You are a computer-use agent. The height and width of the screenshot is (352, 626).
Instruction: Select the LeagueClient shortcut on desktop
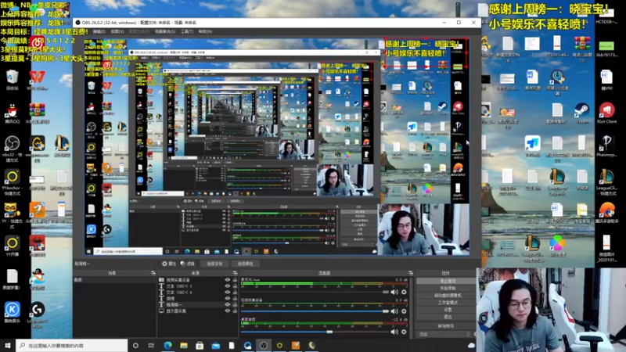tap(606, 181)
